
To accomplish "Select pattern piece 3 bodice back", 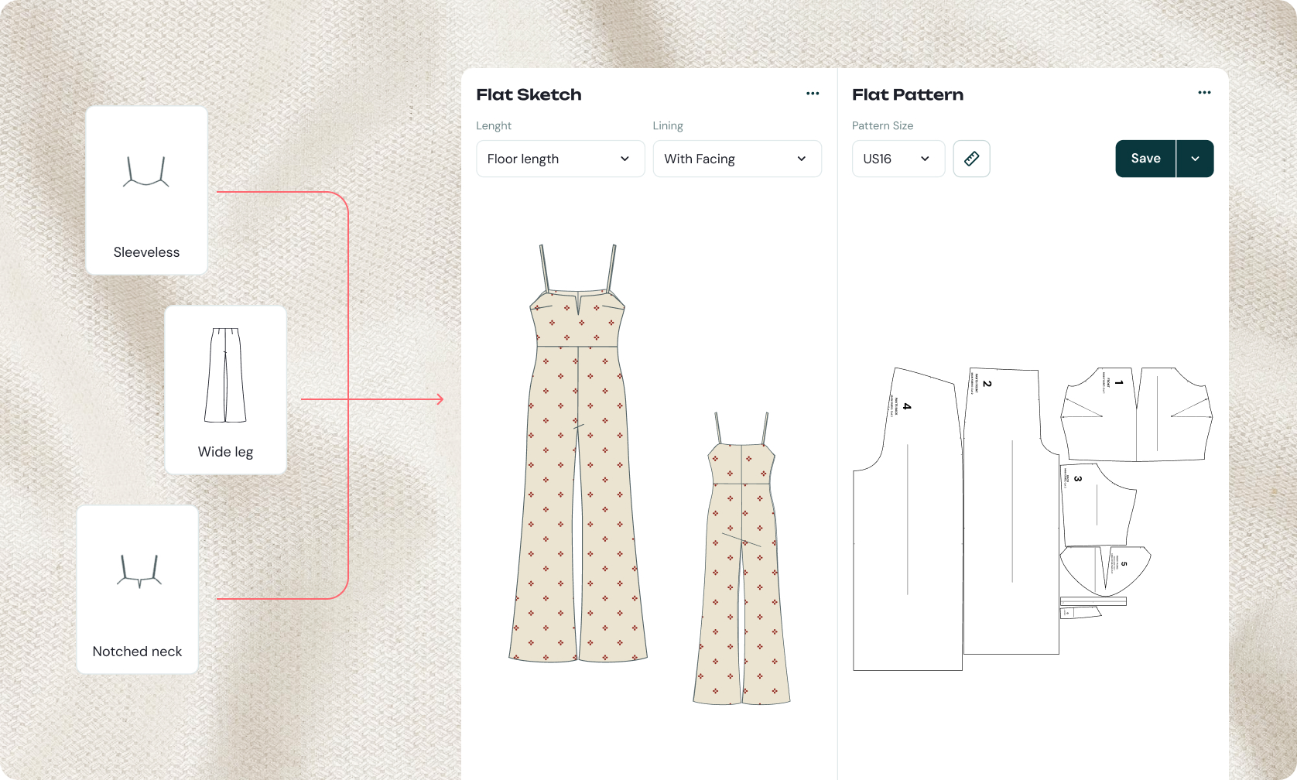I will (x=1097, y=505).
